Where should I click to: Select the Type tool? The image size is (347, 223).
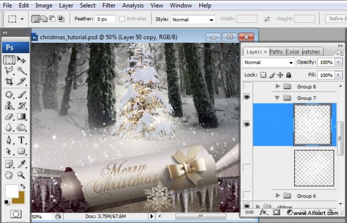(x=21, y=140)
